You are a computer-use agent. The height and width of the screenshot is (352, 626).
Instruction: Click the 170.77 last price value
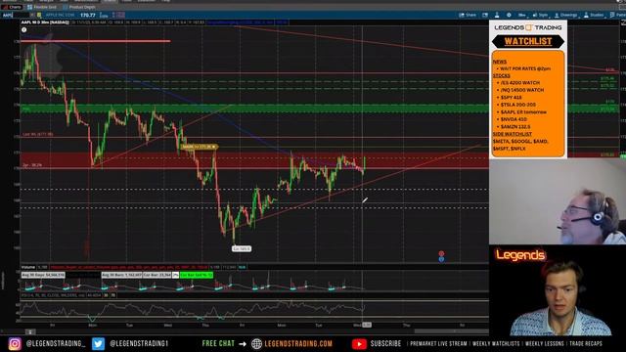[88, 16]
